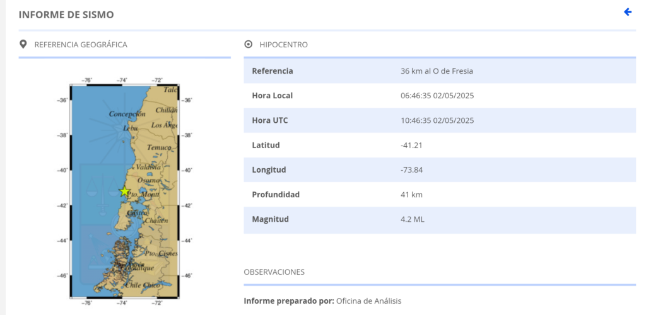Select the Magnitud label

(270, 219)
